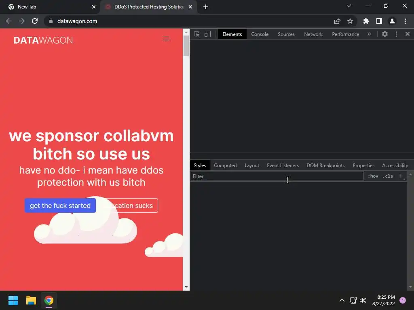Share this page icon in address bar
The image size is (414, 310).
click(337, 21)
